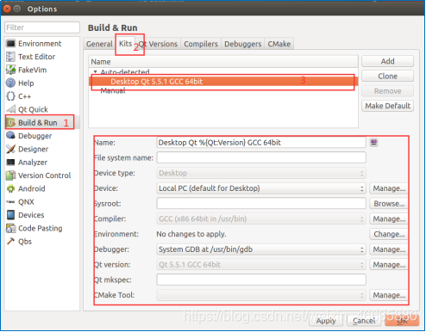Open the C++ braces category icon

coord(10,96)
